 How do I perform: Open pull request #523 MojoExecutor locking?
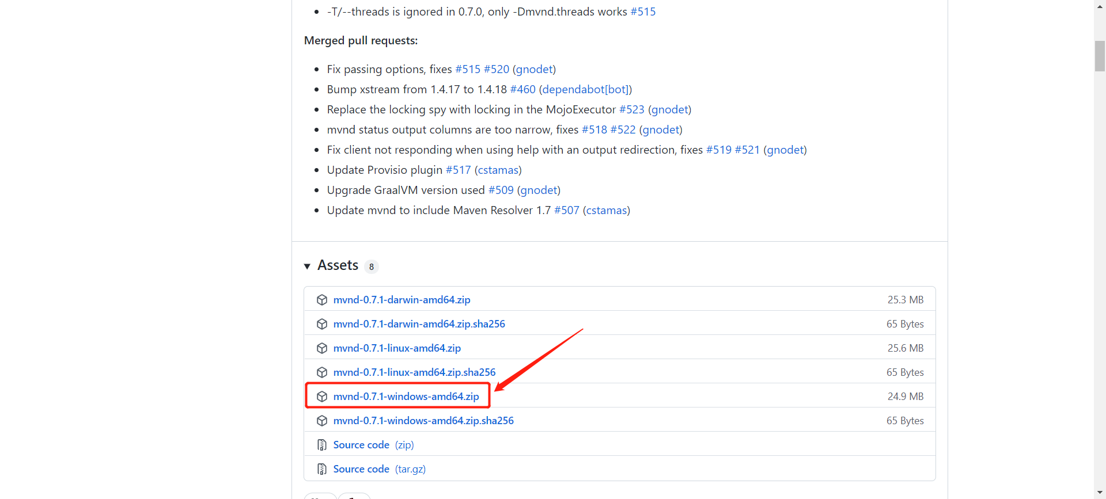(632, 109)
